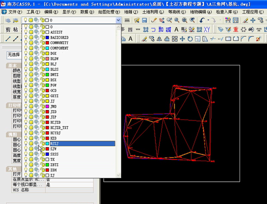Toggle the GCD layer lightbulb

click(x=25, y=91)
